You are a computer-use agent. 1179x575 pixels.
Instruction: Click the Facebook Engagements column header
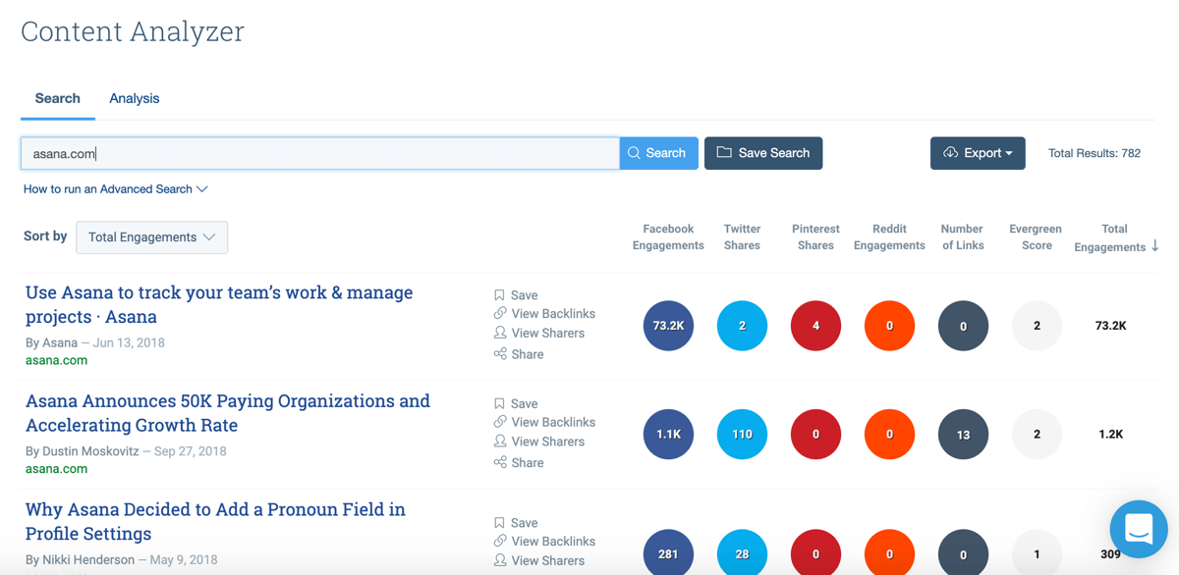(668, 237)
